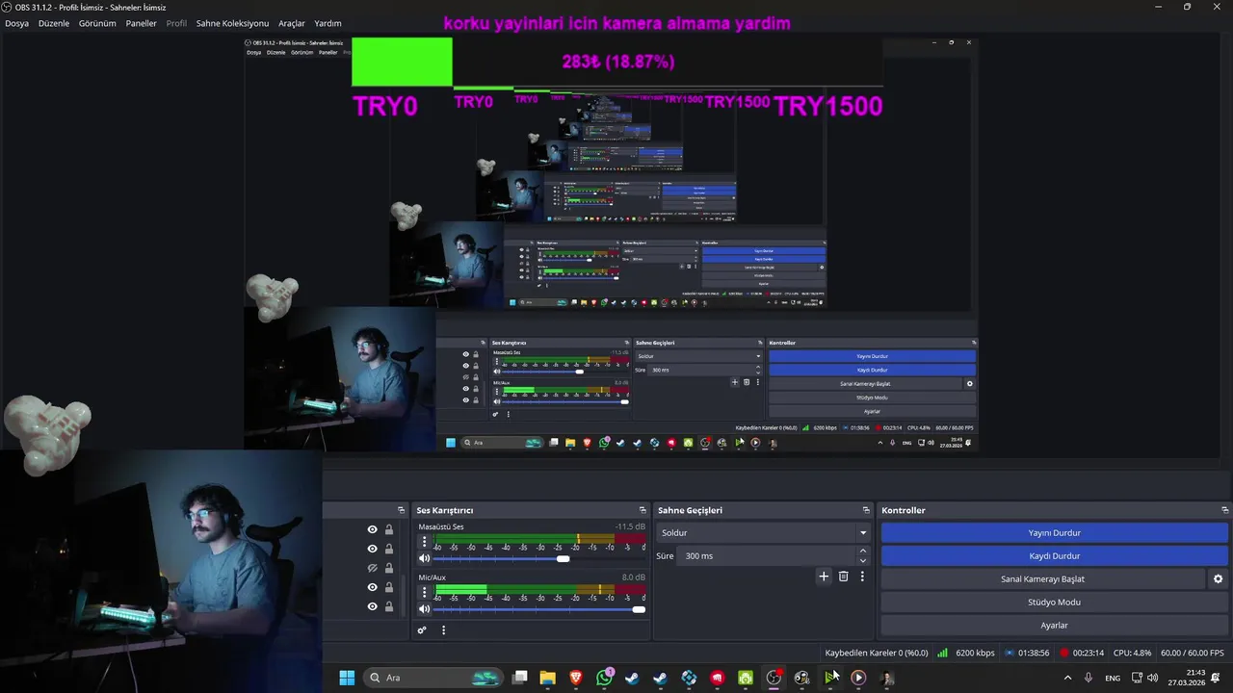Open the audio mixer menu dots beside gears
Image resolution: width=1233 pixels, height=693 pixels.
443,630
